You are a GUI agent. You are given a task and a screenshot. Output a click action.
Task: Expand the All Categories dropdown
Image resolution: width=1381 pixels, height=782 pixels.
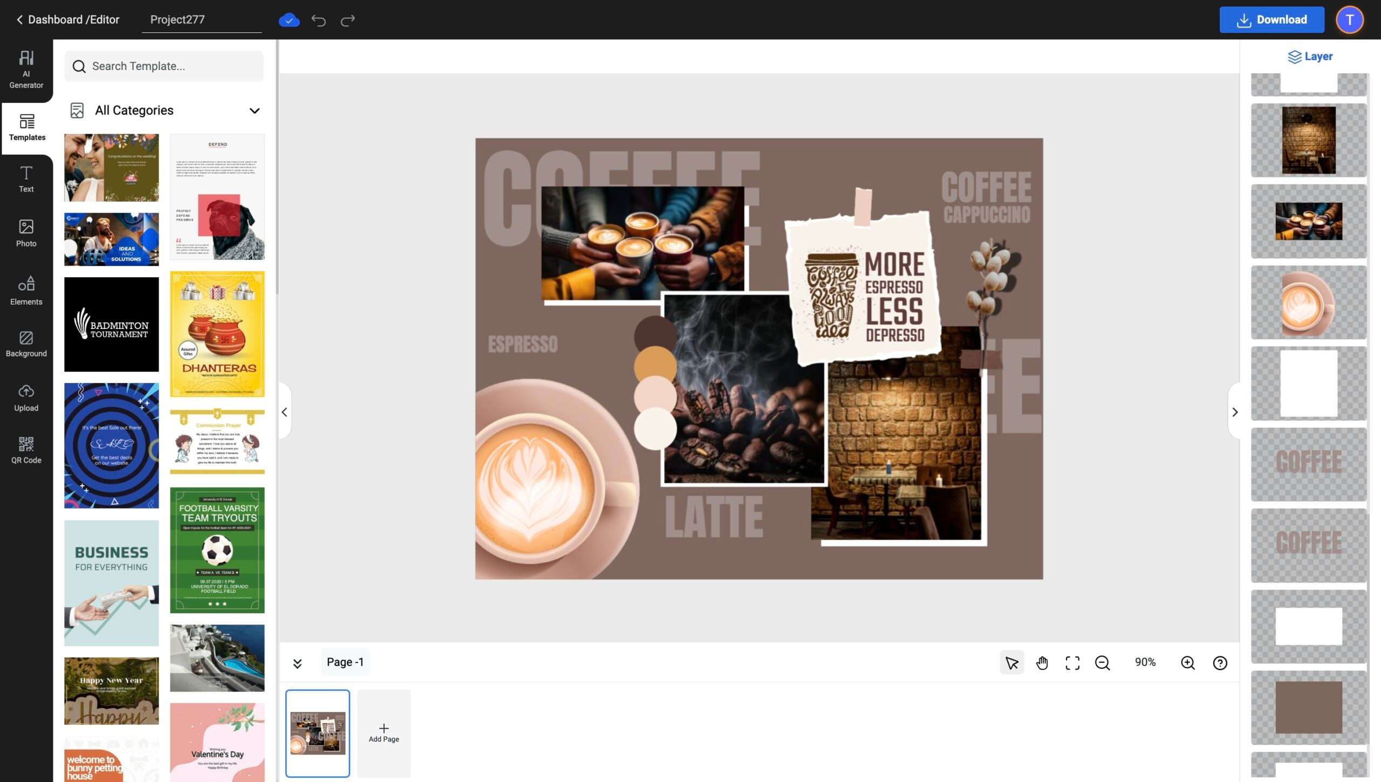coord(164,110)
